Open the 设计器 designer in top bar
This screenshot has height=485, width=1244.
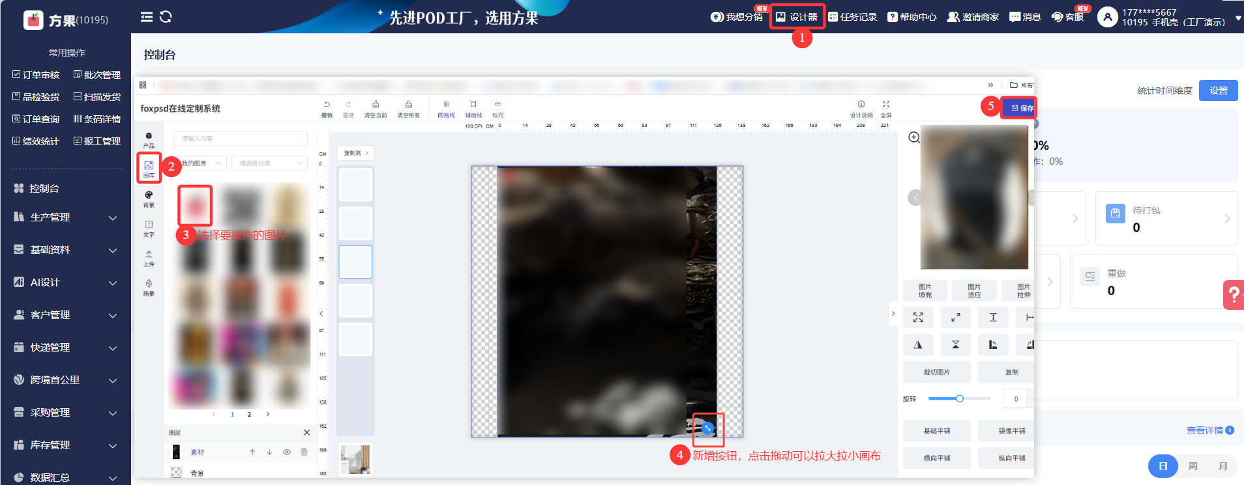tap(797, 17)
